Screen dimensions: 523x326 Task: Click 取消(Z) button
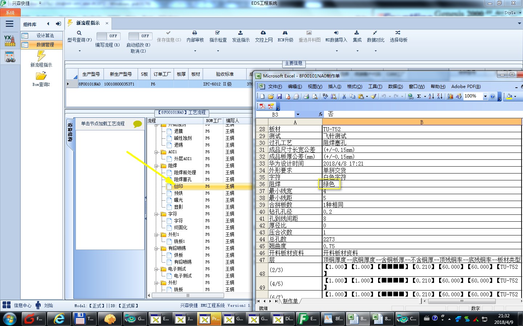coord(138,51)
